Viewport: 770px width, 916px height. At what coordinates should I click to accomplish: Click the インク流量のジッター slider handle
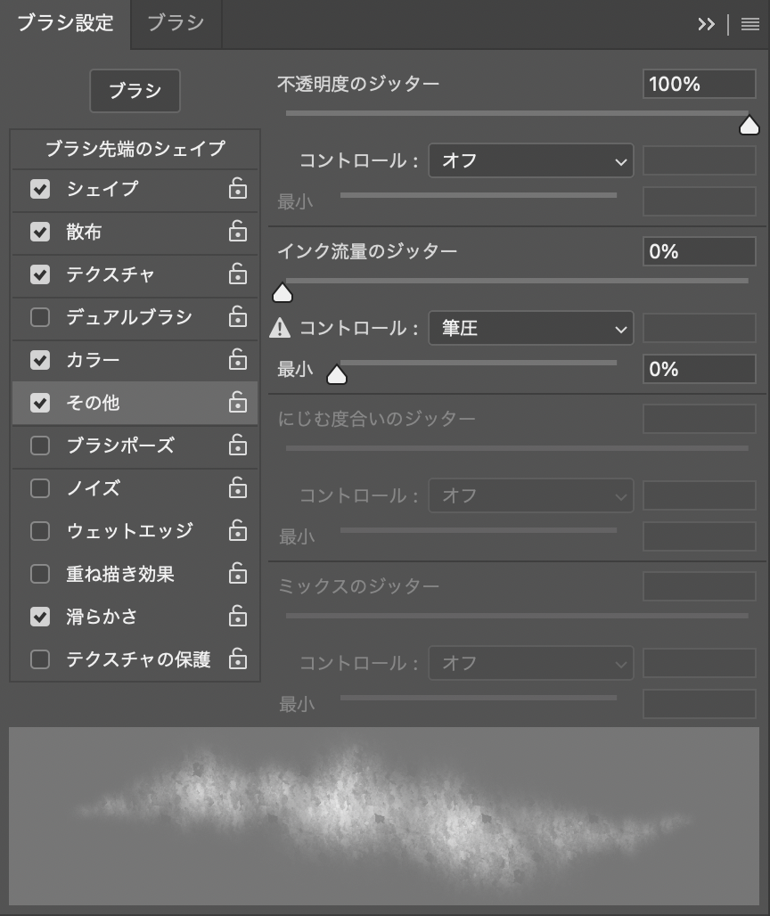[x=283, y=293]
